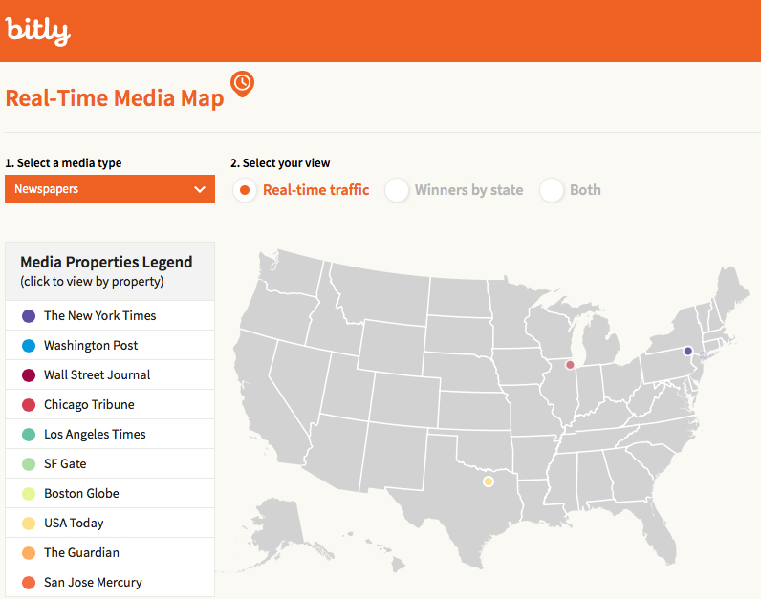
Task: Click the purple marker near New York
Action: click(x=687, y=352)
